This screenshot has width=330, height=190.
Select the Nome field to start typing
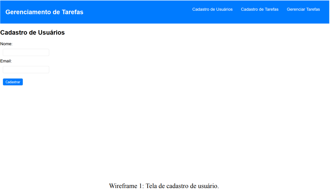[26, 52]
